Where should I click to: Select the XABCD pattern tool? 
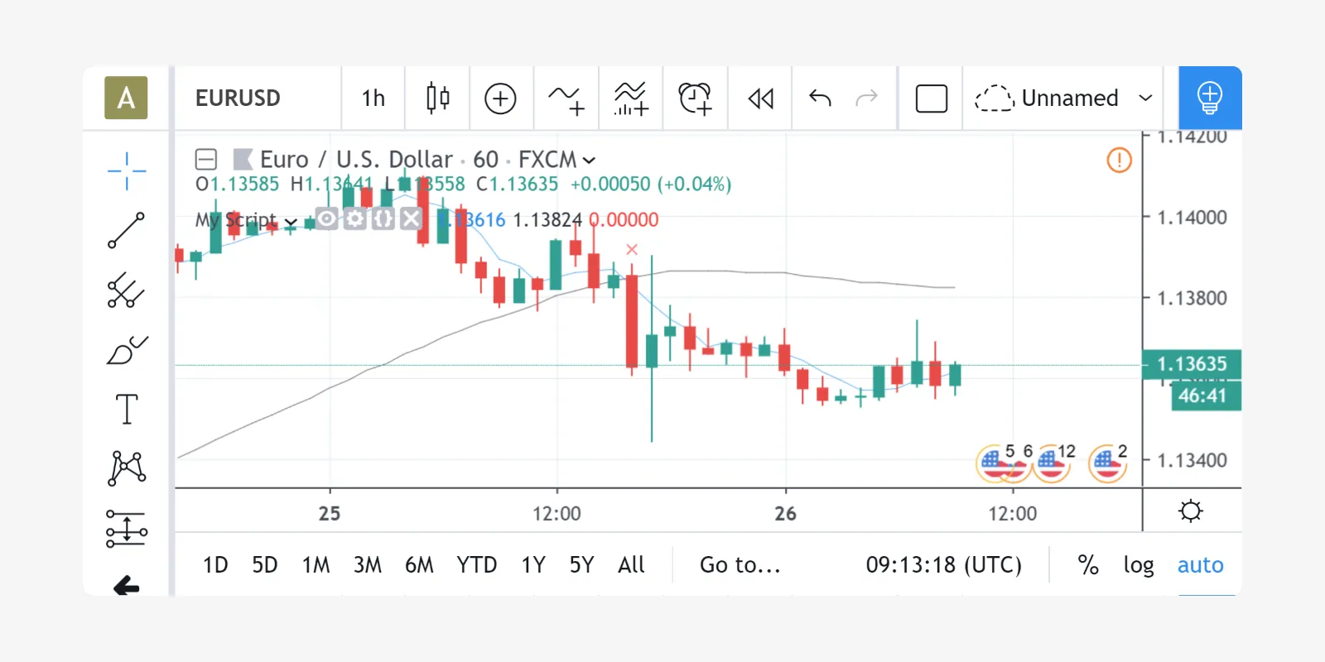coord(127,468)
